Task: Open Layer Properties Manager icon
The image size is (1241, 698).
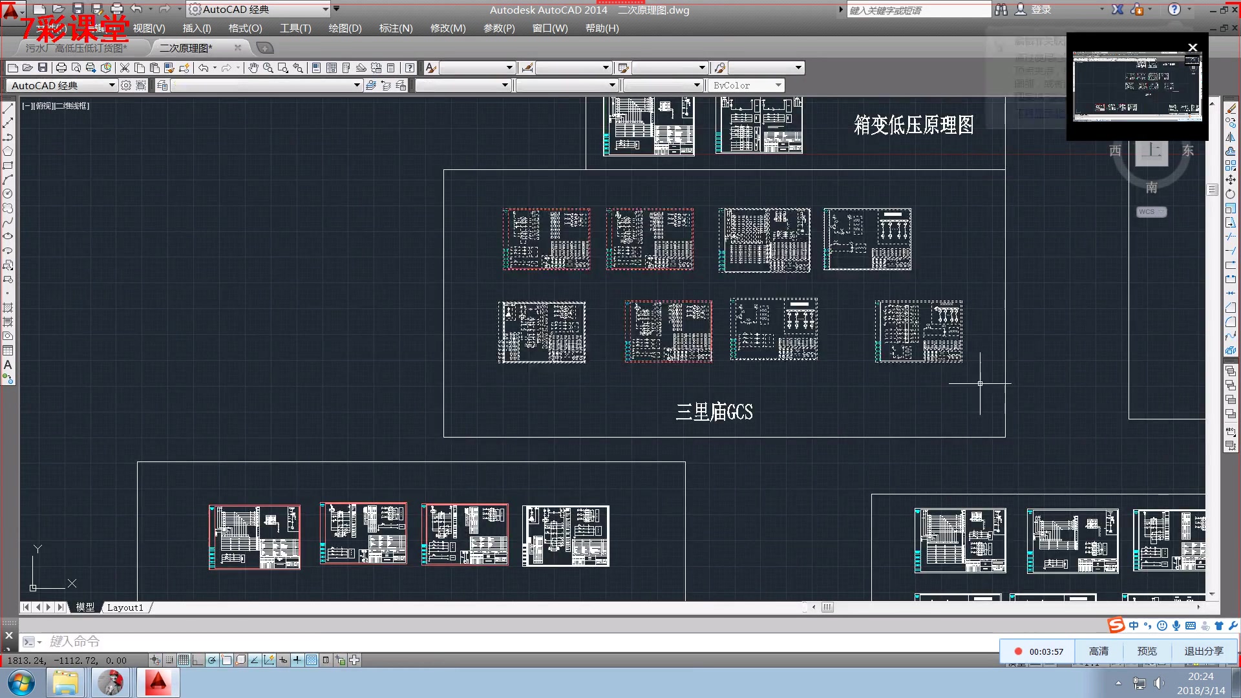Action: pos(162,85)
